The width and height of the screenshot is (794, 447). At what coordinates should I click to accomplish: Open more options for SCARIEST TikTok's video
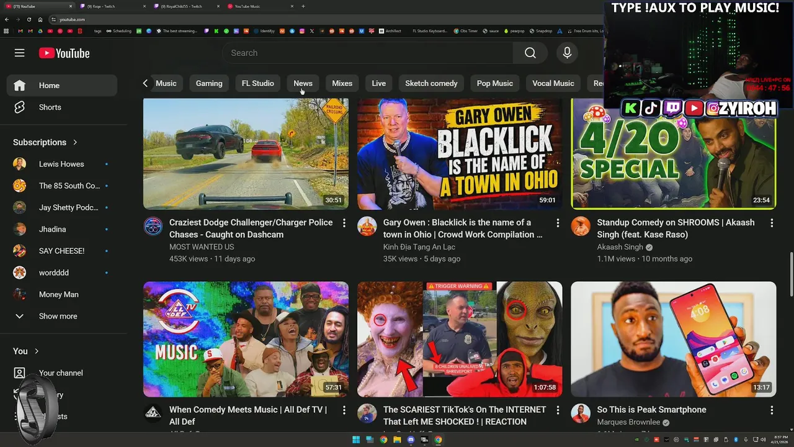tap(558, 410)
